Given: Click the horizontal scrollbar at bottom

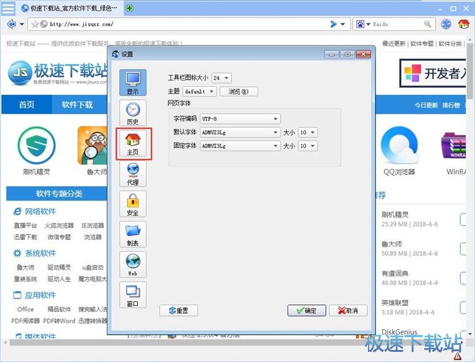Looking at the screenshot, I should 234,342.
